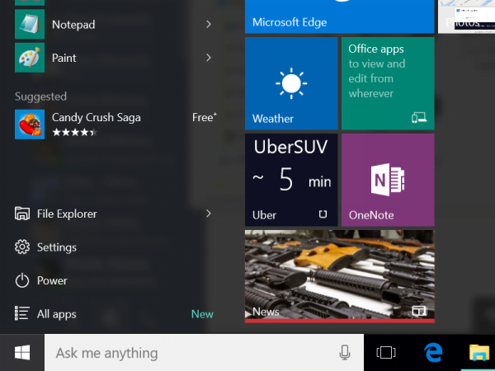Open File Explorer from the taskbar
The width and height of the screenshot is (495, 371).
point(478,353)
